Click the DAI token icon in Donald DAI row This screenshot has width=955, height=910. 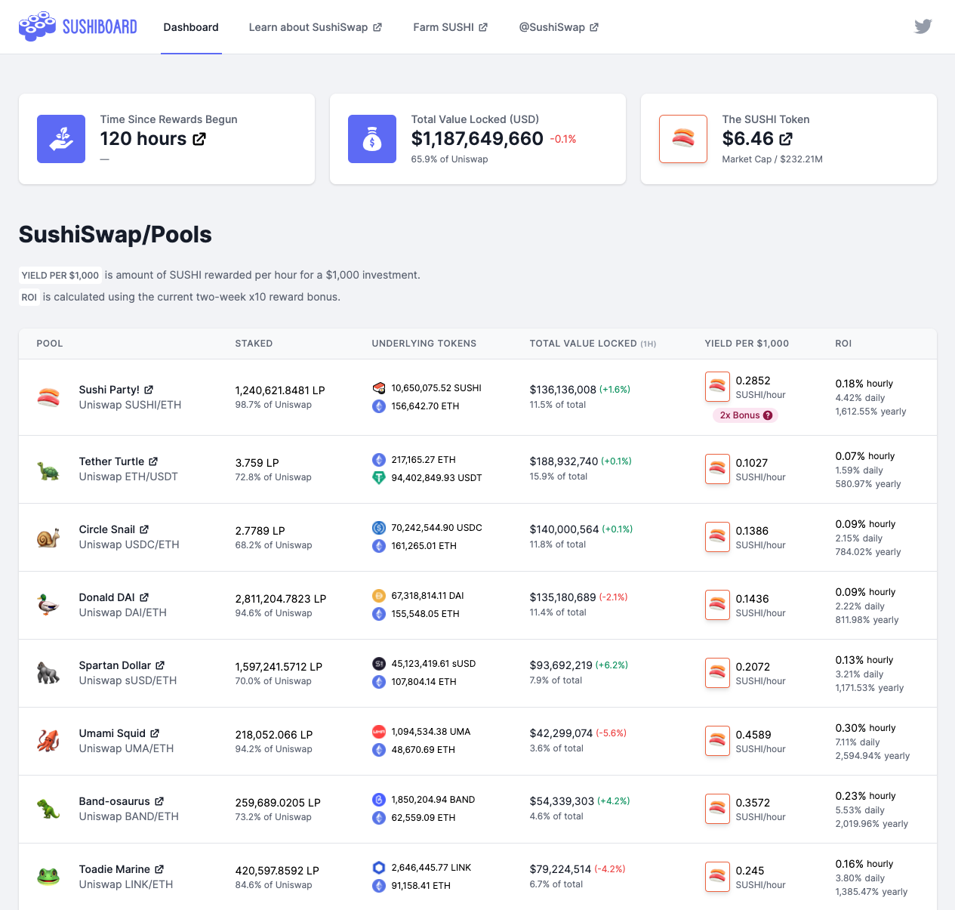point(379,596)
